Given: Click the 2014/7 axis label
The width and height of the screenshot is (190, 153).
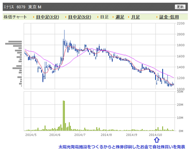Looking at the screenshot, I should (x=80, y=135).
